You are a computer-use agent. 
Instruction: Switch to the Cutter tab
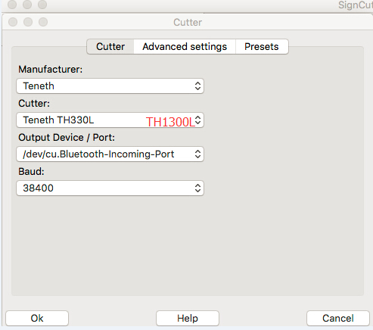[x=110, y=47]
